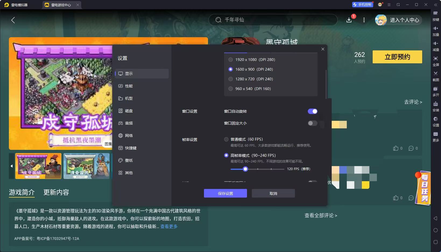Open the downloads icon with badge
Viewport: 441px width, 252px height.
pyautogui.click(x=349, y=20)
